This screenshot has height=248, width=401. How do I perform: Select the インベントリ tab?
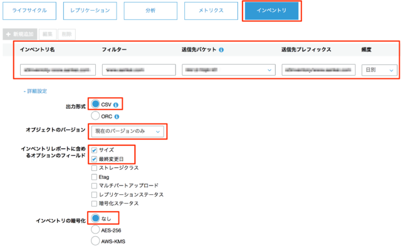click(x=271, y=11)
